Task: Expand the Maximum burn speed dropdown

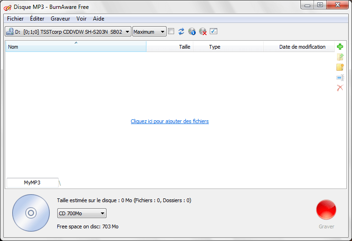Action: pyautogui.click(x=149, y=31)
